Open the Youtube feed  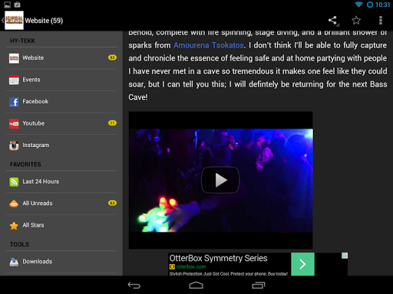(x=61, y=123)
